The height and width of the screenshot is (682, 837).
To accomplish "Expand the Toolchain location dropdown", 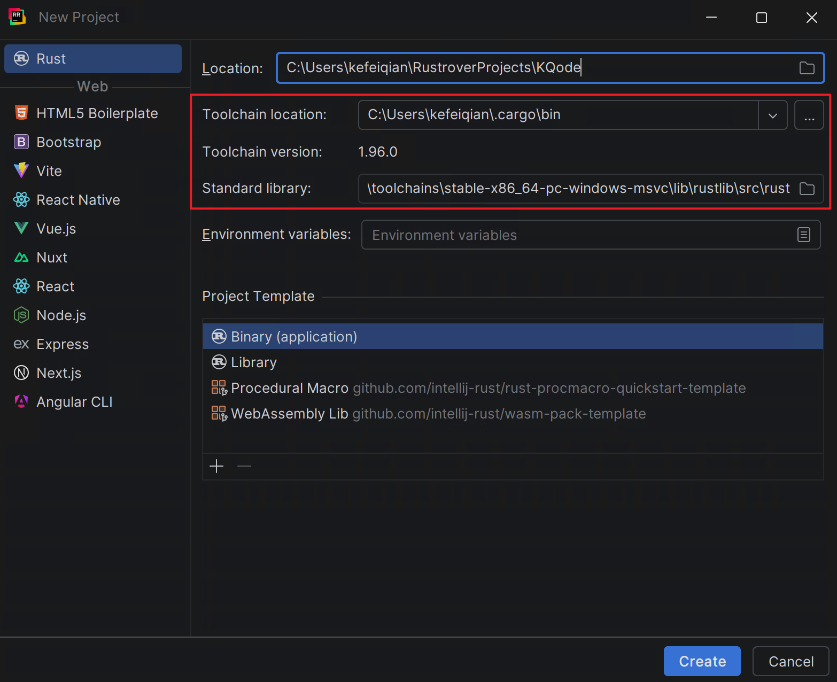I will click(773, 115).
